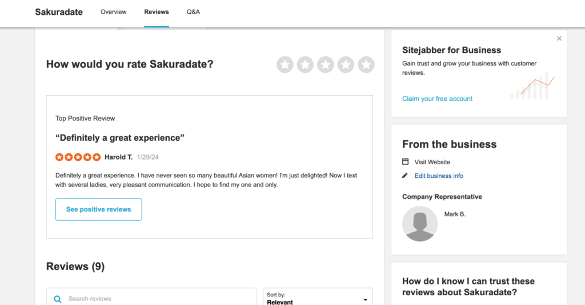Open Claim your free account link

438,99
